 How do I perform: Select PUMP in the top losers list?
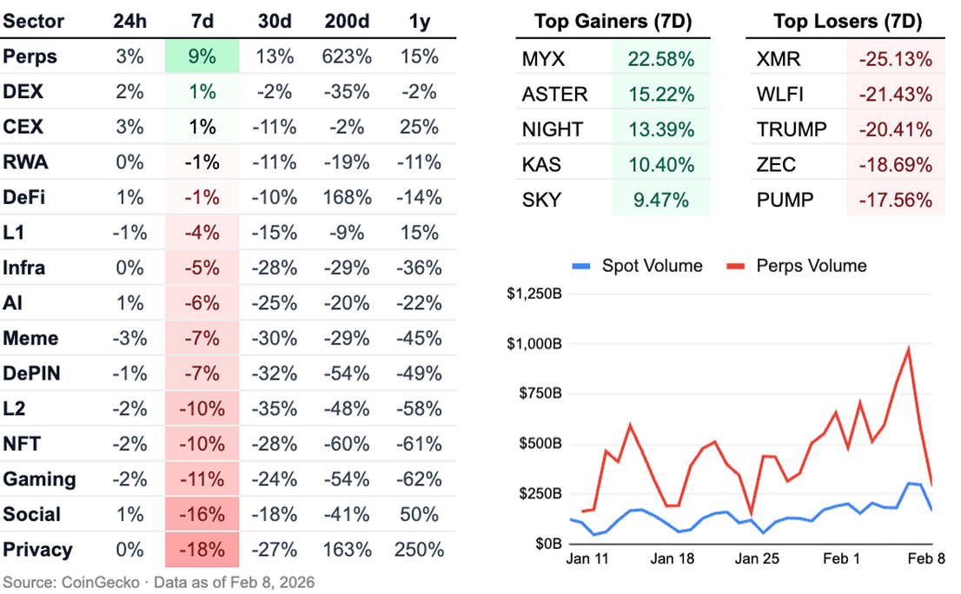coord(785,200)
